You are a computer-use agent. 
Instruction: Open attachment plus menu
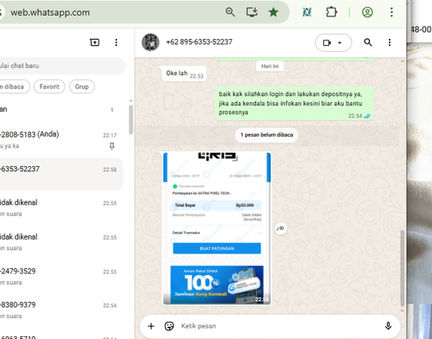pos(151,326)
